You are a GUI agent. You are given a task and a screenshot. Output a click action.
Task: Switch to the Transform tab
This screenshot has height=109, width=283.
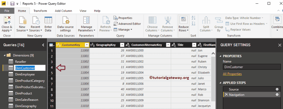(40, 11)
